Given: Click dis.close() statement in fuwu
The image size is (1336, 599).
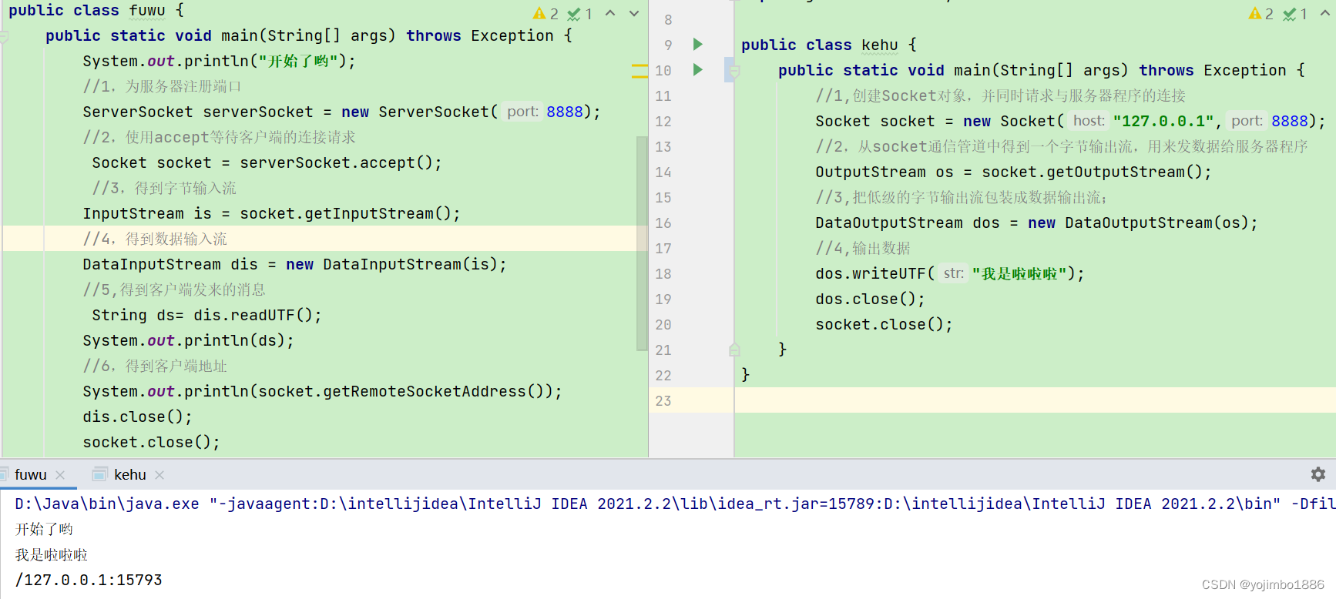Looking at the screenshot, I should click(137, 417).
